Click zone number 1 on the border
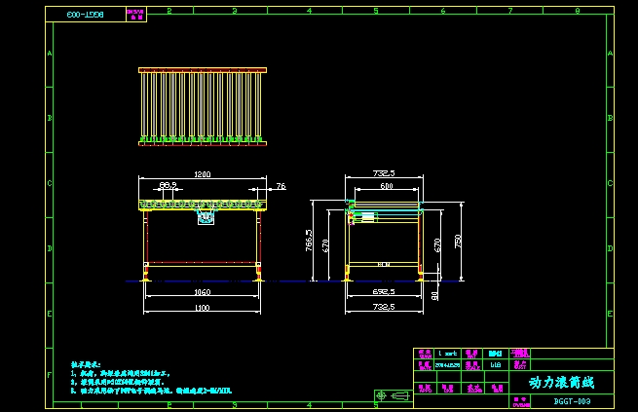Image resolution: width=638 pixels, height=412 pixels. point(83,405)
